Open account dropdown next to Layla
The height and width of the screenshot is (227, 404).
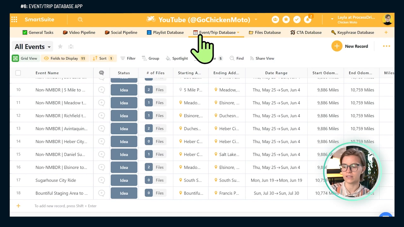coord(332,19)
